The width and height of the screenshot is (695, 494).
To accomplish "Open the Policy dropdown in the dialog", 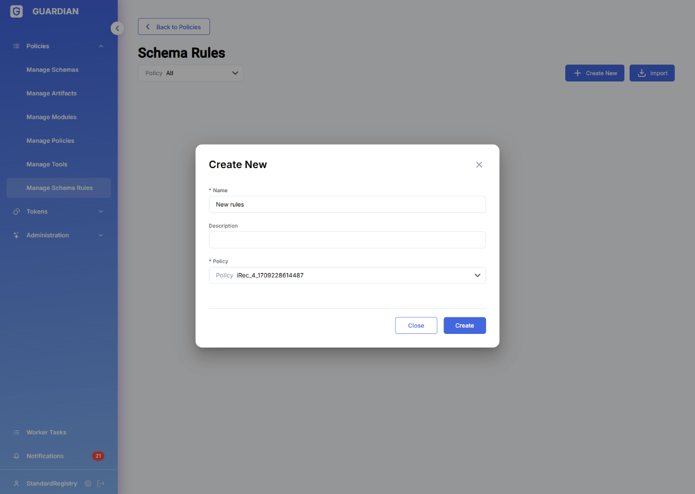I will click(x=347, y=275).
